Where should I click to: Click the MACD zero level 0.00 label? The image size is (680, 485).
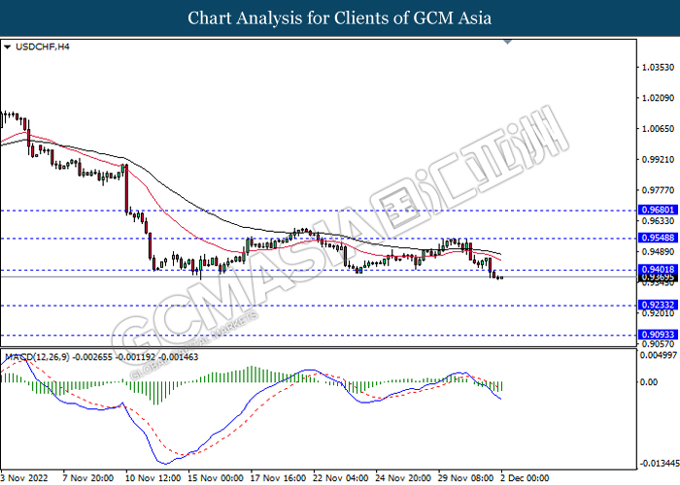coord(649,382)
